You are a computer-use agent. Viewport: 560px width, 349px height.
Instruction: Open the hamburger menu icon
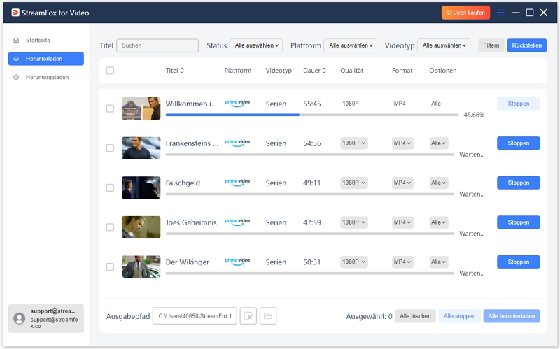point(500,13)
